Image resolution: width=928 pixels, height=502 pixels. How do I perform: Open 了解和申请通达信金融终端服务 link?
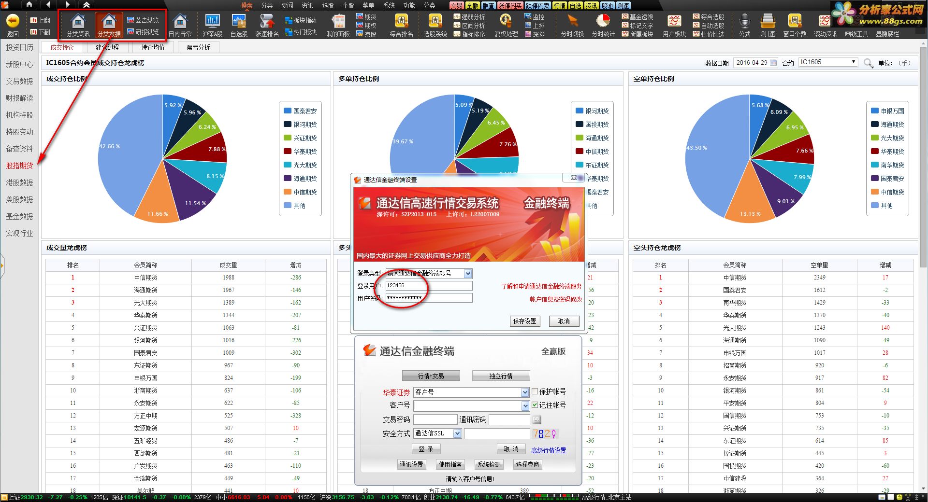point(541,286)
